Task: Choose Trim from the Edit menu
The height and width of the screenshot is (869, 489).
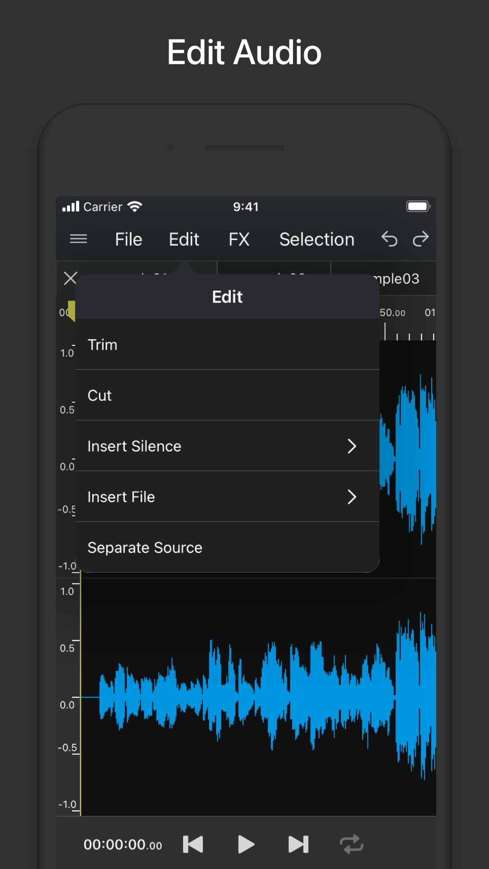Action: [x=103, y=345]
